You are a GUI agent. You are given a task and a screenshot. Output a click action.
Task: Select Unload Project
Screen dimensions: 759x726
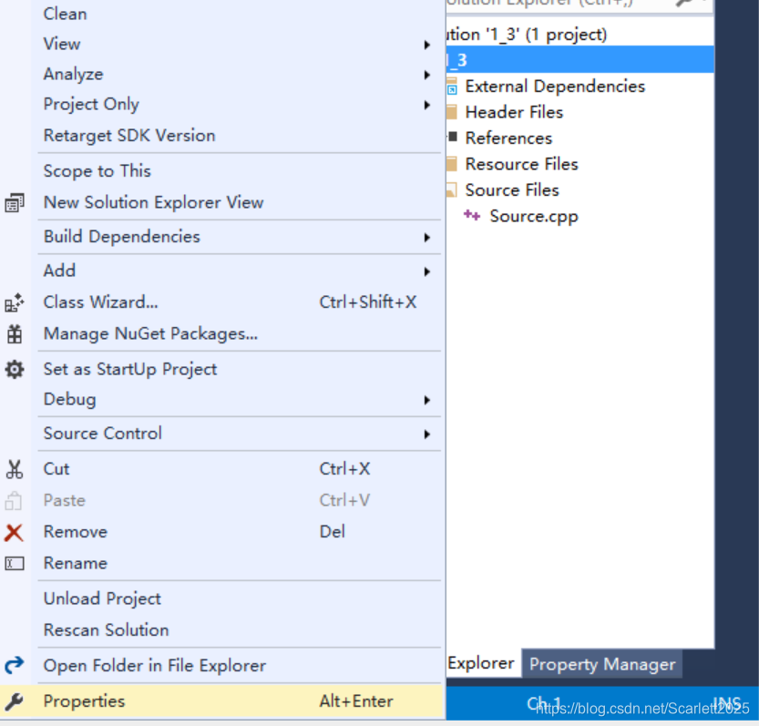(101, 598)
